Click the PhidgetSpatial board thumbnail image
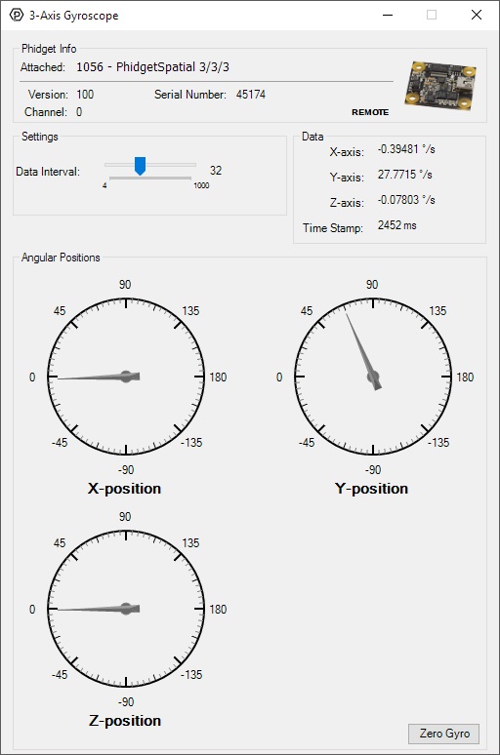Viewport: 500px width, 755px height. point(440,85)
